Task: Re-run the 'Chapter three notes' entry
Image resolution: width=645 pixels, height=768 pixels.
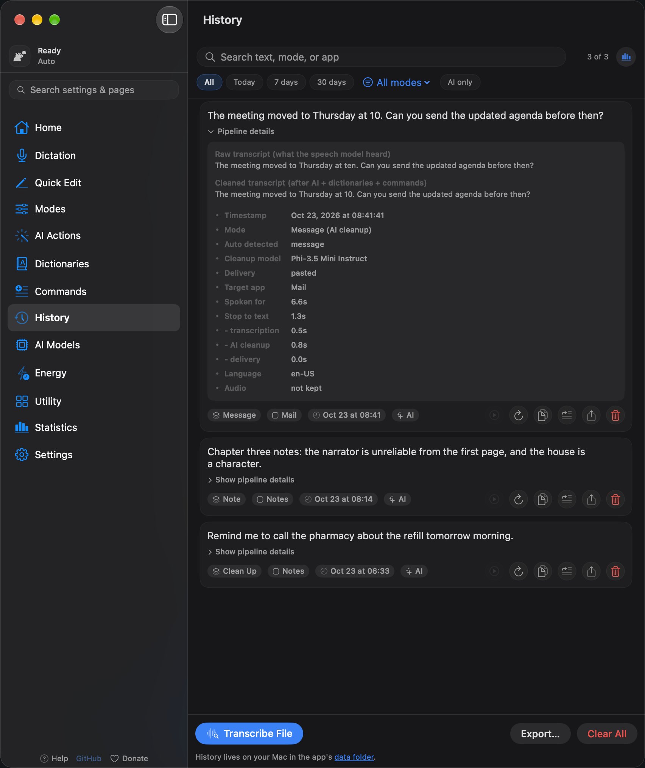Action: click(x=519, y=500)
